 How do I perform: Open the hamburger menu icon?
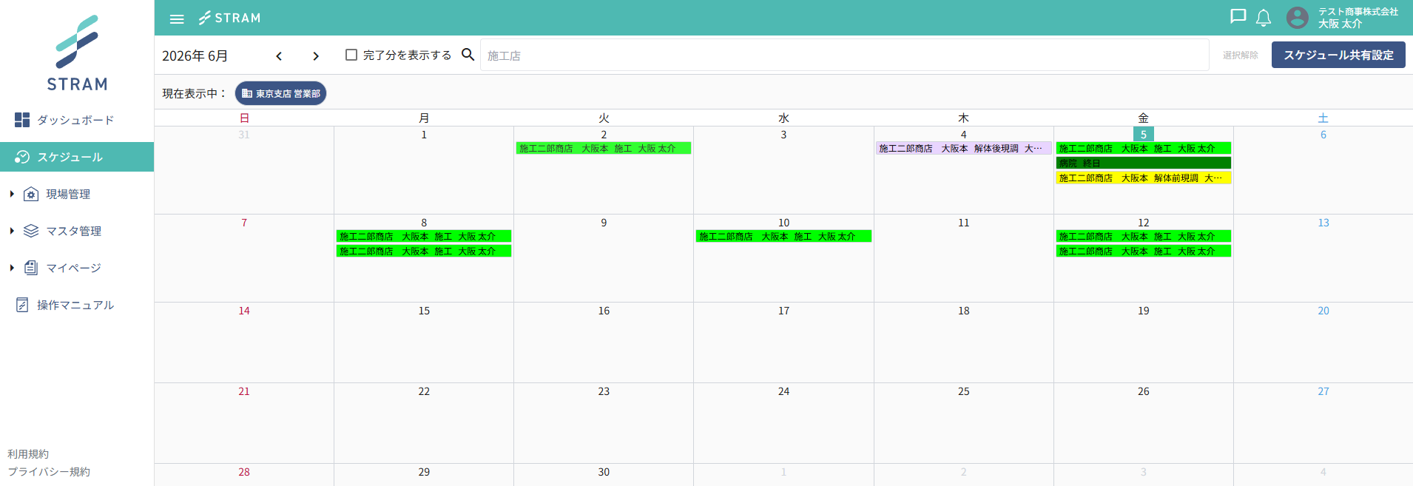tap(177, 18)
